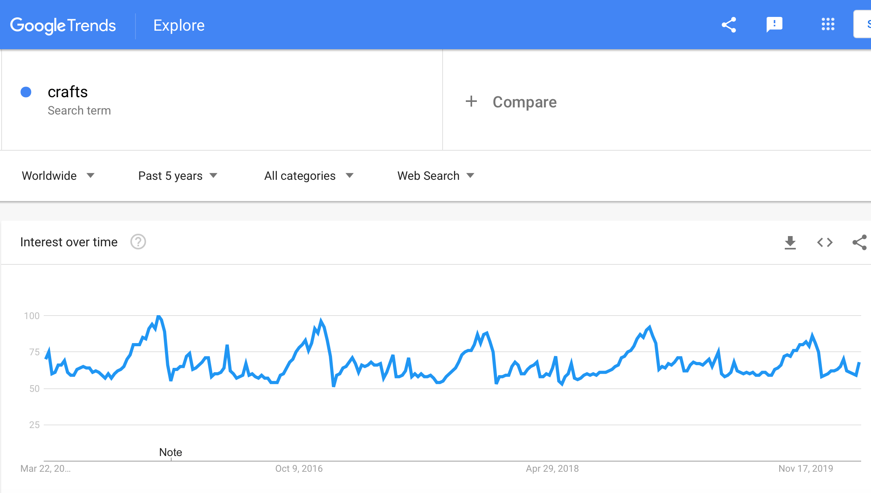Download the interest over time chart

coord(790,242)
